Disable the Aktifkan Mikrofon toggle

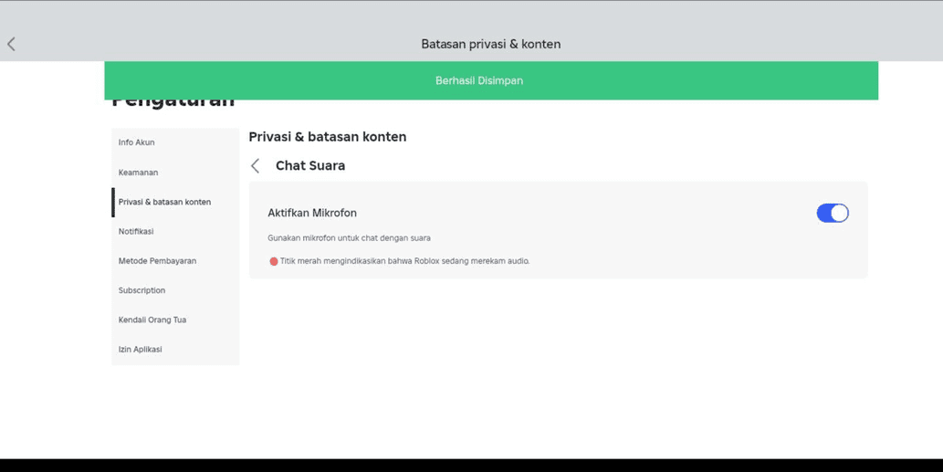(832, 213)
